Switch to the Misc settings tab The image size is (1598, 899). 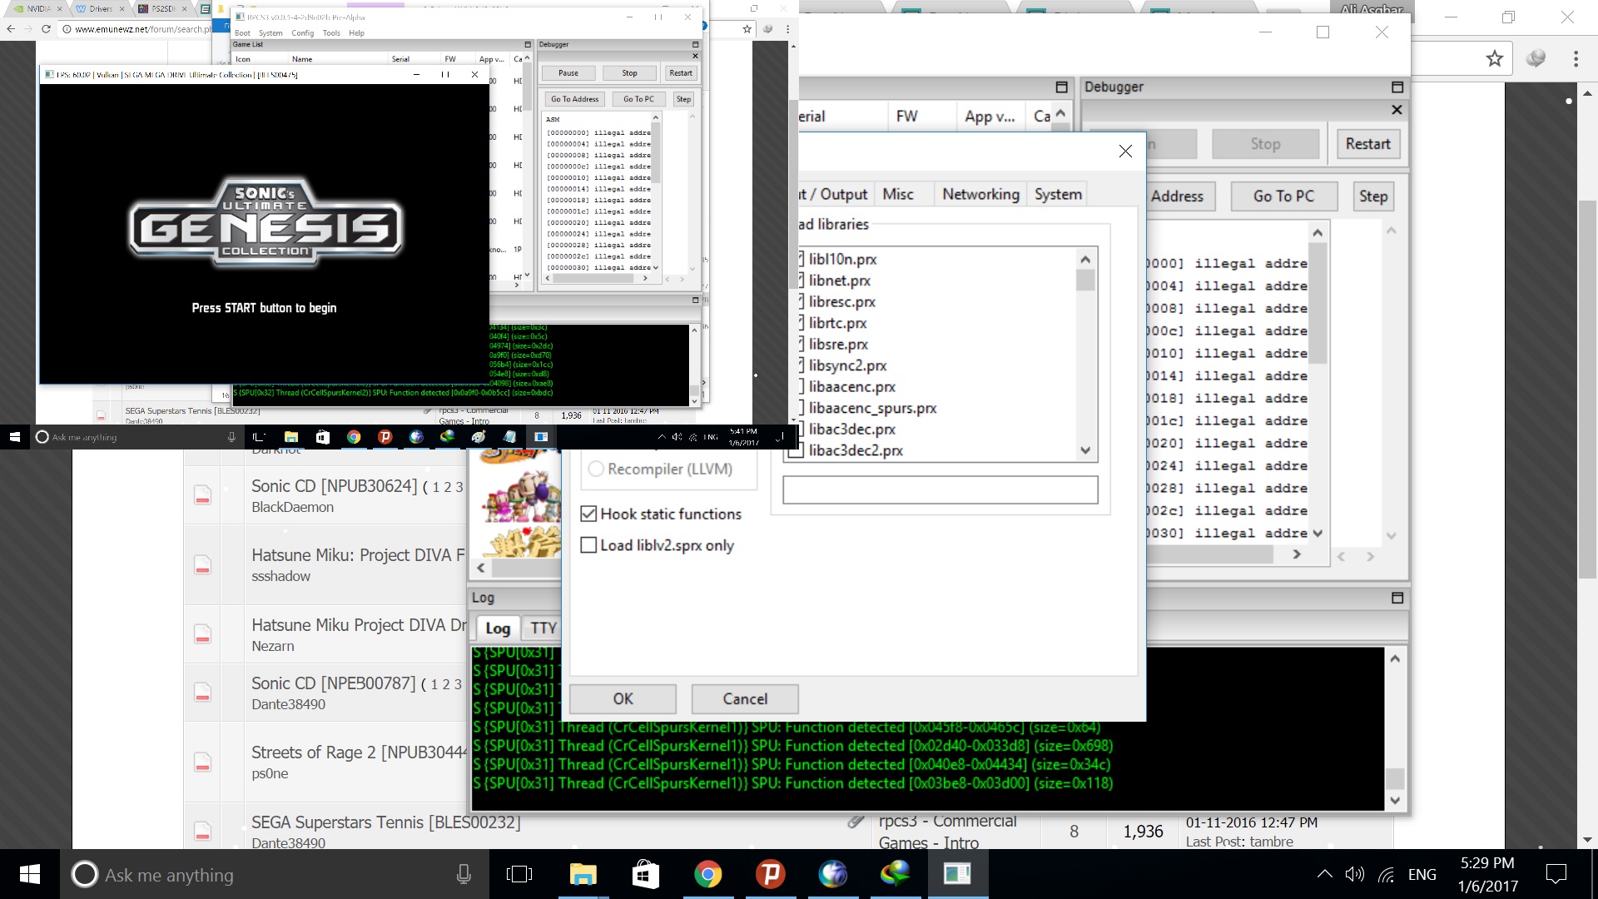[x=898, y=194]
